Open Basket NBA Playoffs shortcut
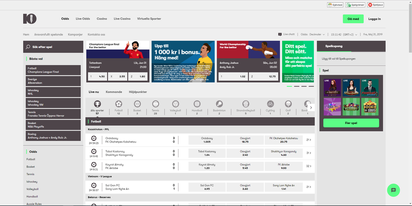 coord(53,125)
